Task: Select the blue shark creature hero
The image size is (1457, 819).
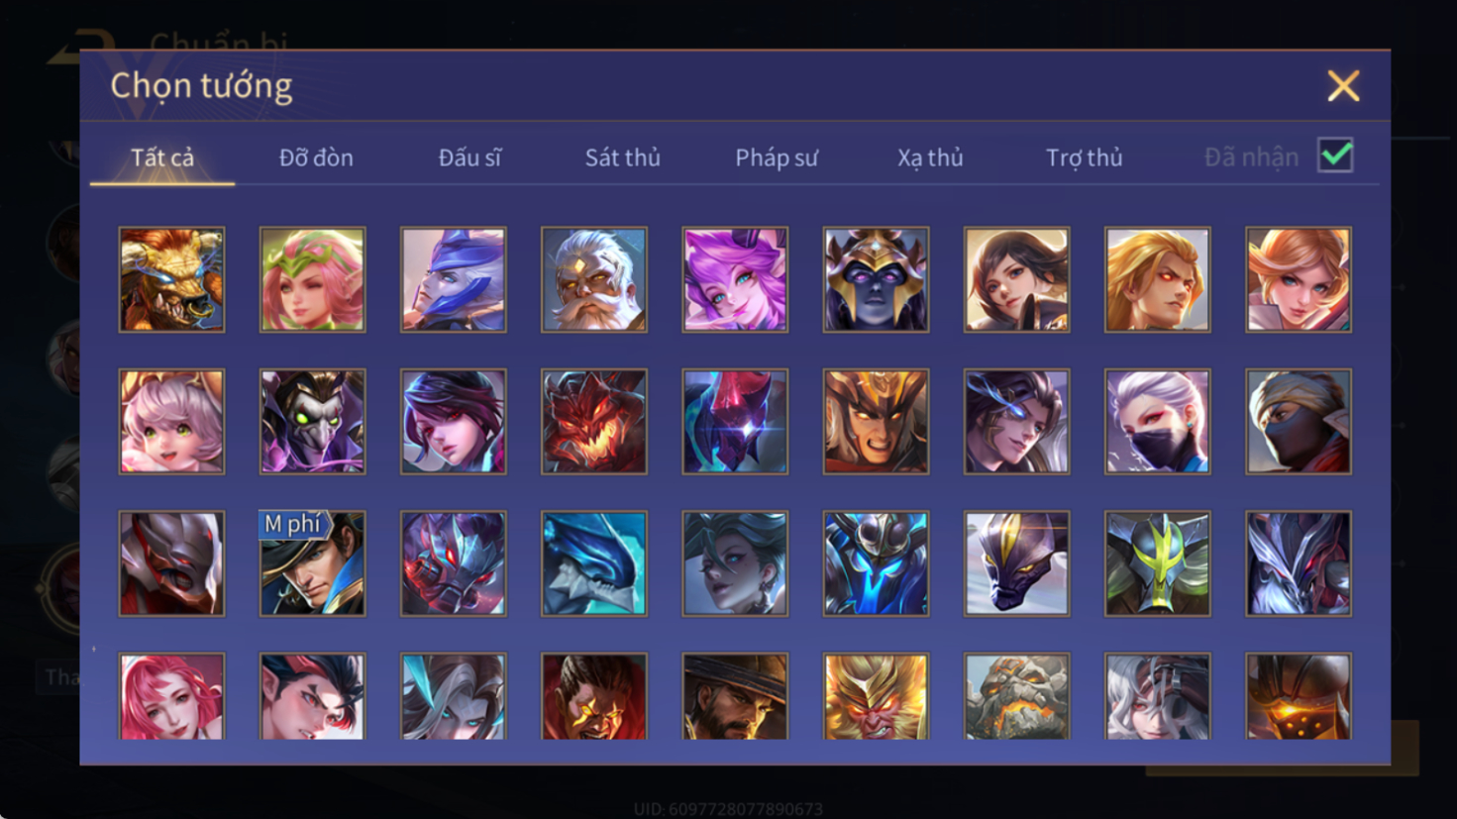Action: [594, 563]
